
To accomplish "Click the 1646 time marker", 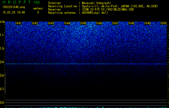I will click(x=99, y=23).
